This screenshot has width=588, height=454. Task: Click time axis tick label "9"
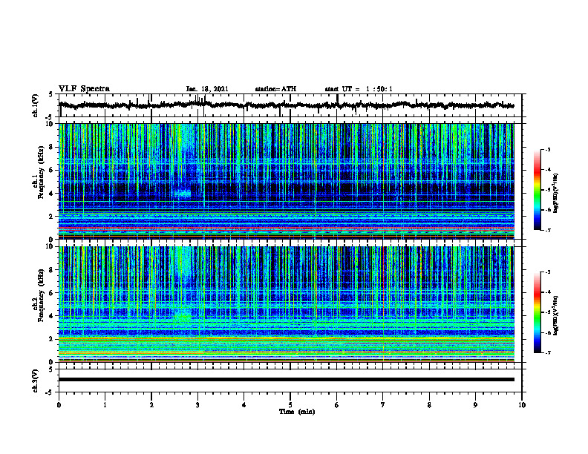[475, 405]
